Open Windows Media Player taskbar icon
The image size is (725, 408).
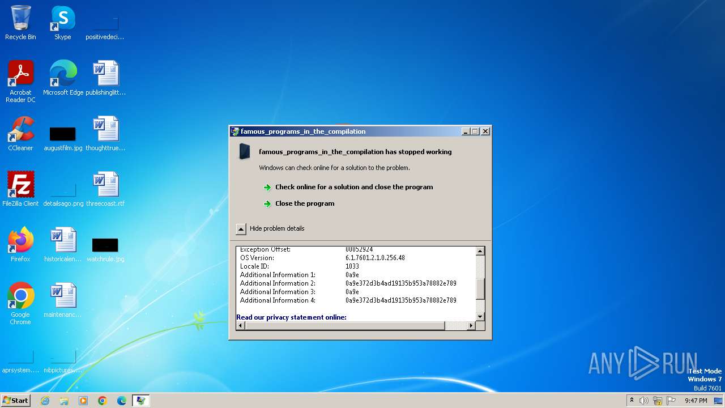click(83, 401)
